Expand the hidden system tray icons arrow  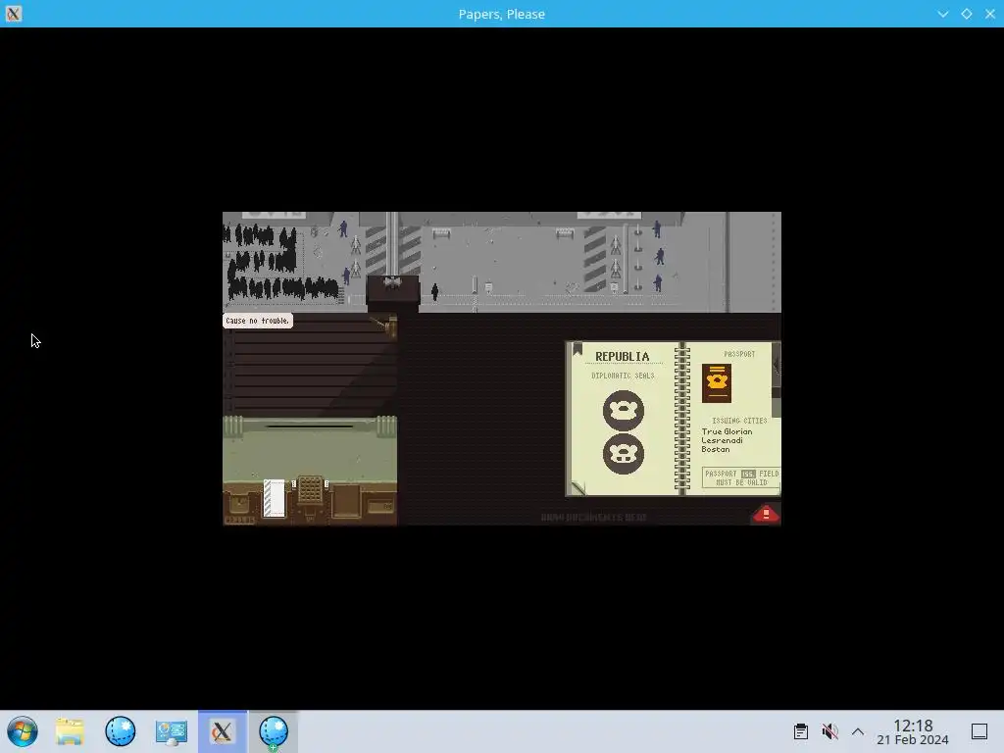pos(858,731)
